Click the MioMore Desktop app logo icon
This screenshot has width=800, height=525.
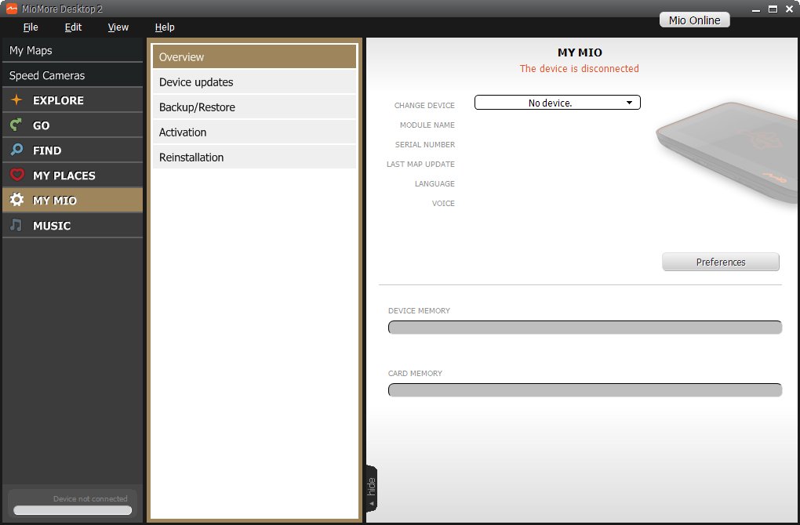point(11,9)
